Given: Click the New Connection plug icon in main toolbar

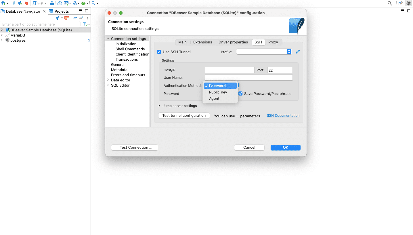Looking at the screenshot, I should [x=3, y=3].
